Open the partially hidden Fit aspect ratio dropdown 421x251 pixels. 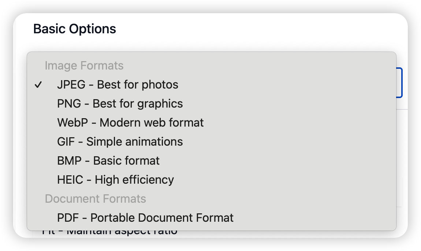point(110,233)
